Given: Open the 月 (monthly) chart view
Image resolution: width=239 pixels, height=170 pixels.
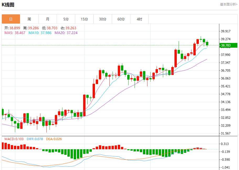Looking at the screenshot, I should tap(47, 19).
